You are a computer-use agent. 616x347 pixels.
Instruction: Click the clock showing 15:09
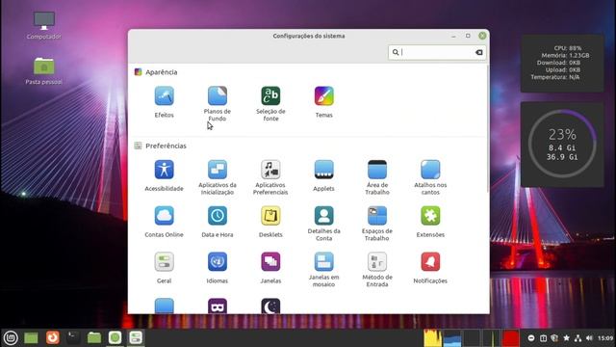tap(605, 338)
